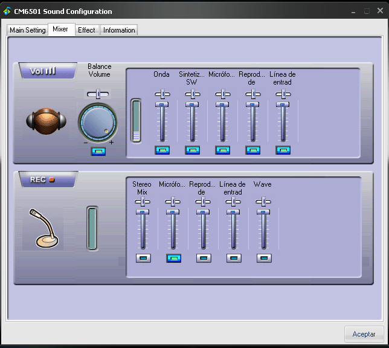Click the 'Sintetiz... SW' channel label

[191, 78]
